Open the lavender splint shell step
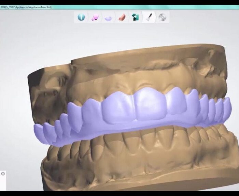Image resolution: width=239 pixels, height=196 pixels. click(108, 18)
